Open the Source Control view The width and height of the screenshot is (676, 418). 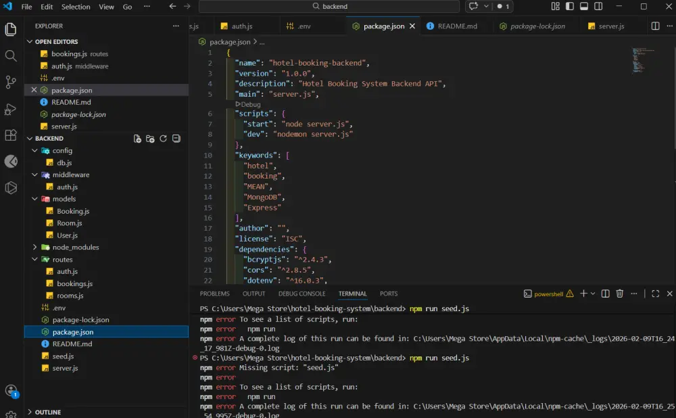pyautogui.click(x=10, y=83)
